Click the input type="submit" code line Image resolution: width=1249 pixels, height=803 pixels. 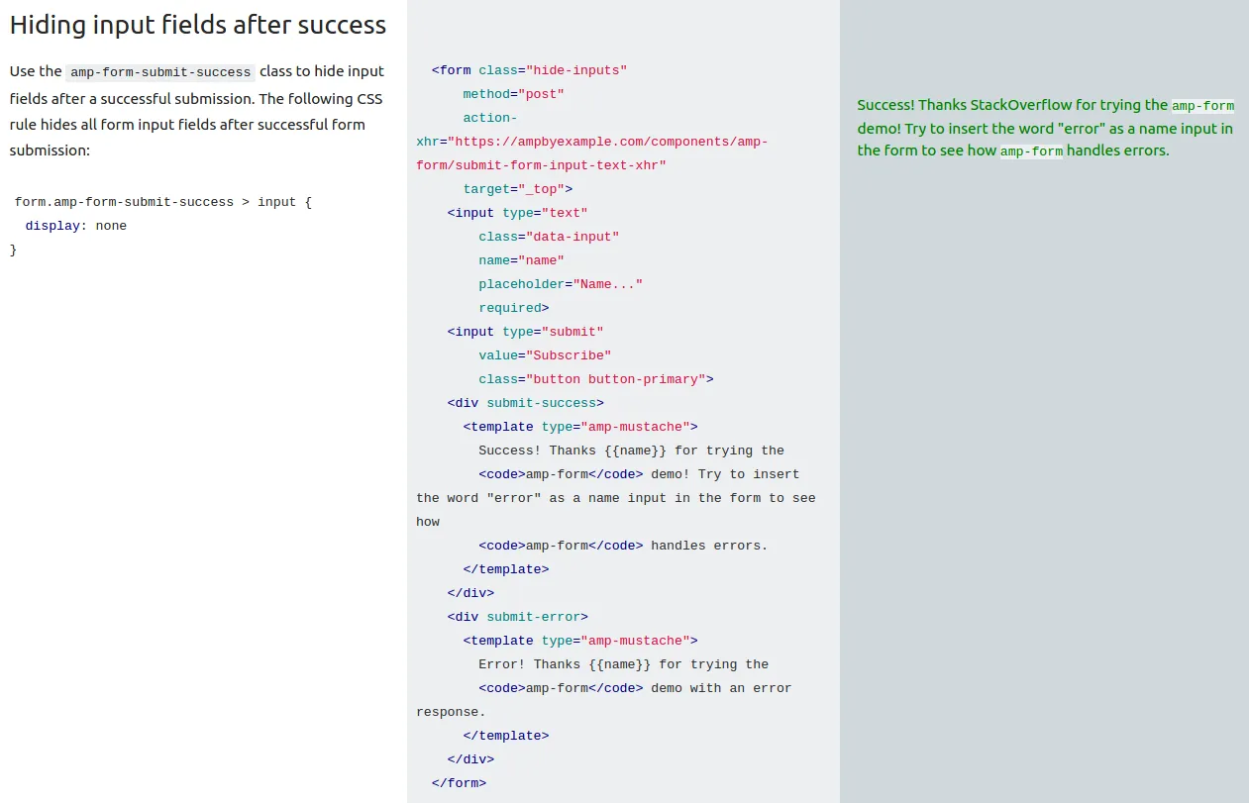pyautogui.click(x=525, y=332)
